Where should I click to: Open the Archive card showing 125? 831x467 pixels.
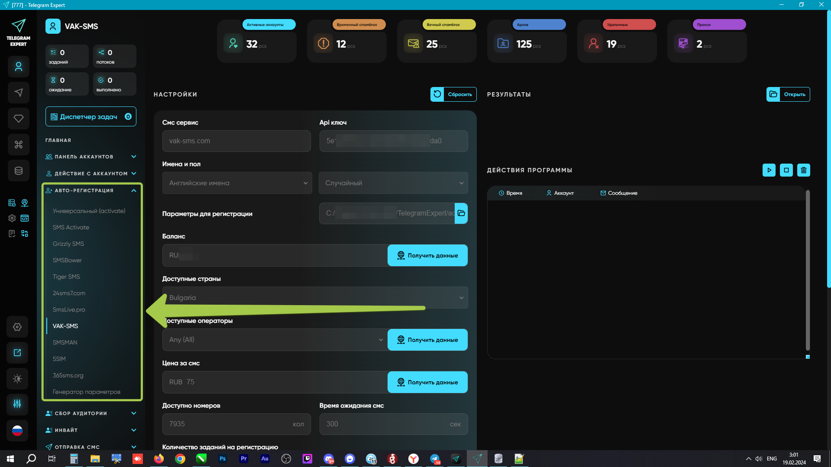click(527, 41)
